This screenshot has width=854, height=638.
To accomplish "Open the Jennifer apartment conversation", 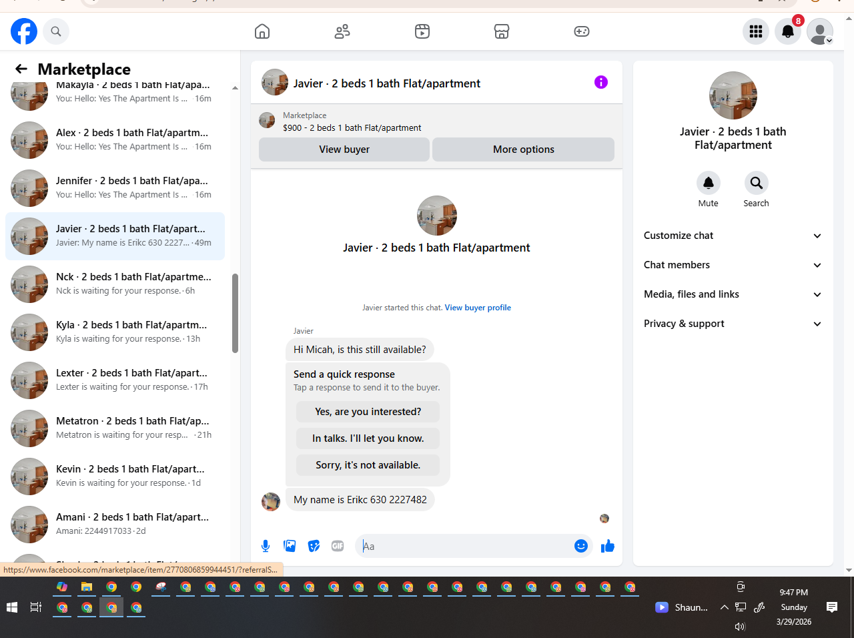I will click(x=115, y=188).
